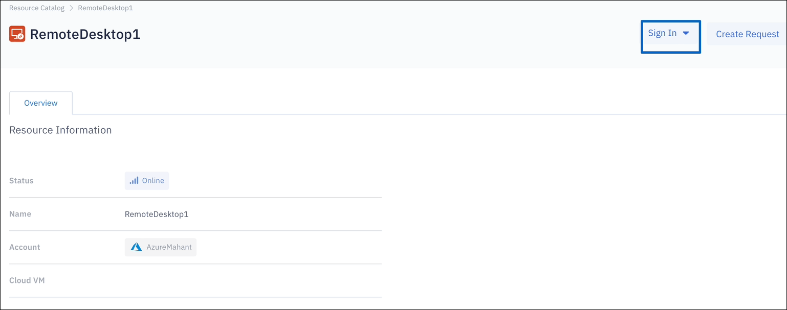Select the RemoteDesktop1 name value

[x=157, y=214]
